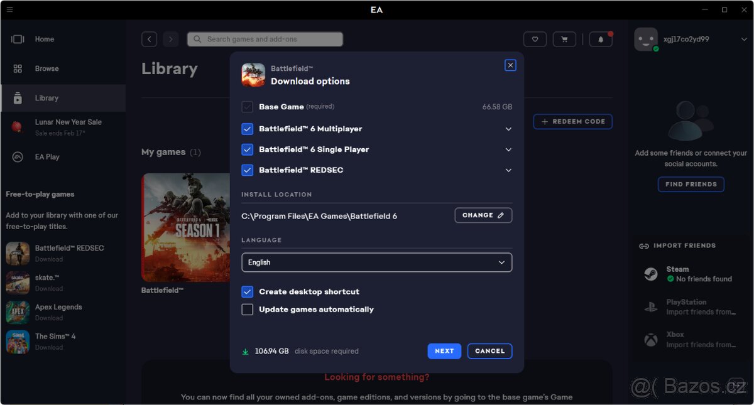Click the user profile avatar
The width and height of the screenshot is (754, 405).
pyautogui.click(x=645, y=40)
